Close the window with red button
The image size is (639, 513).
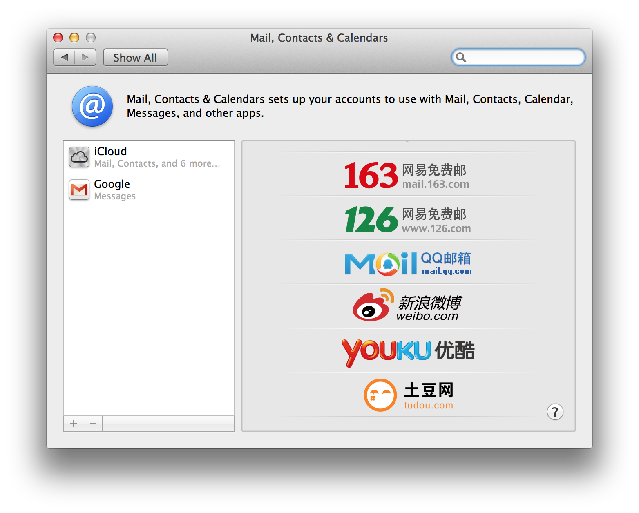tap(58, 38)
